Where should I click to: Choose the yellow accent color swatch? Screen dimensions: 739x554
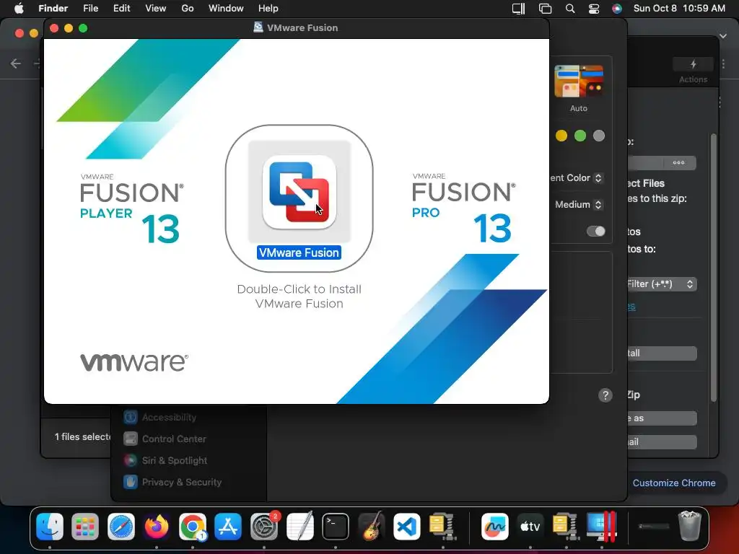561,136
